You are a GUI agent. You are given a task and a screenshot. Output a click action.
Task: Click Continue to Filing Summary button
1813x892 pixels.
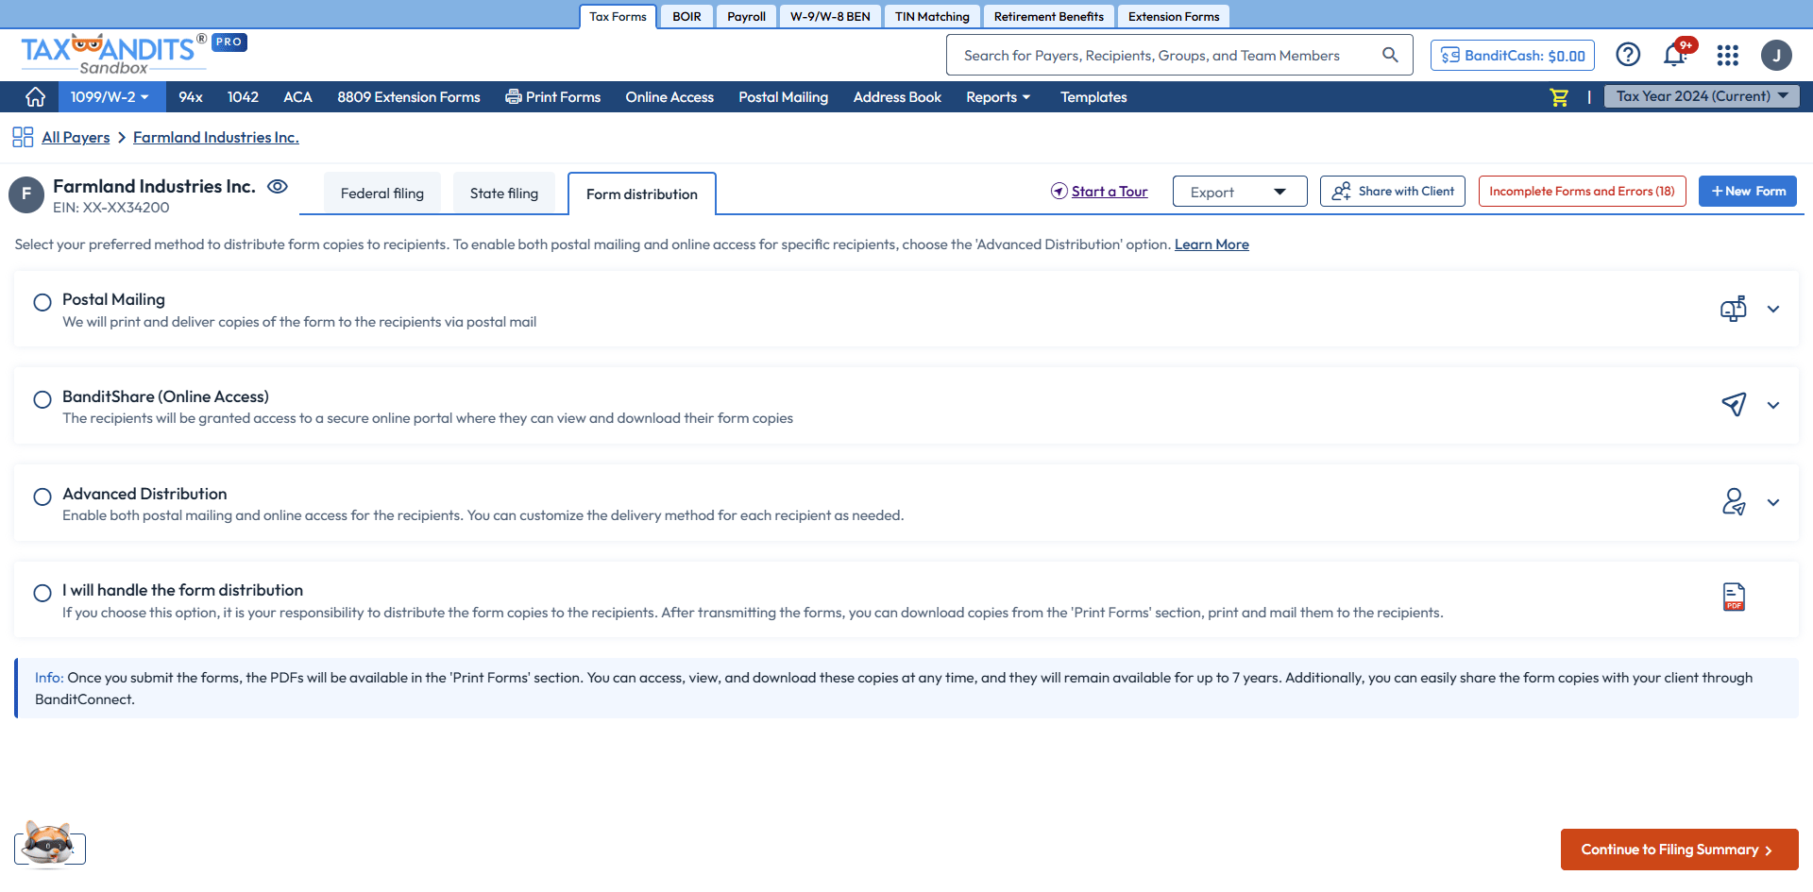point(1679,850)
